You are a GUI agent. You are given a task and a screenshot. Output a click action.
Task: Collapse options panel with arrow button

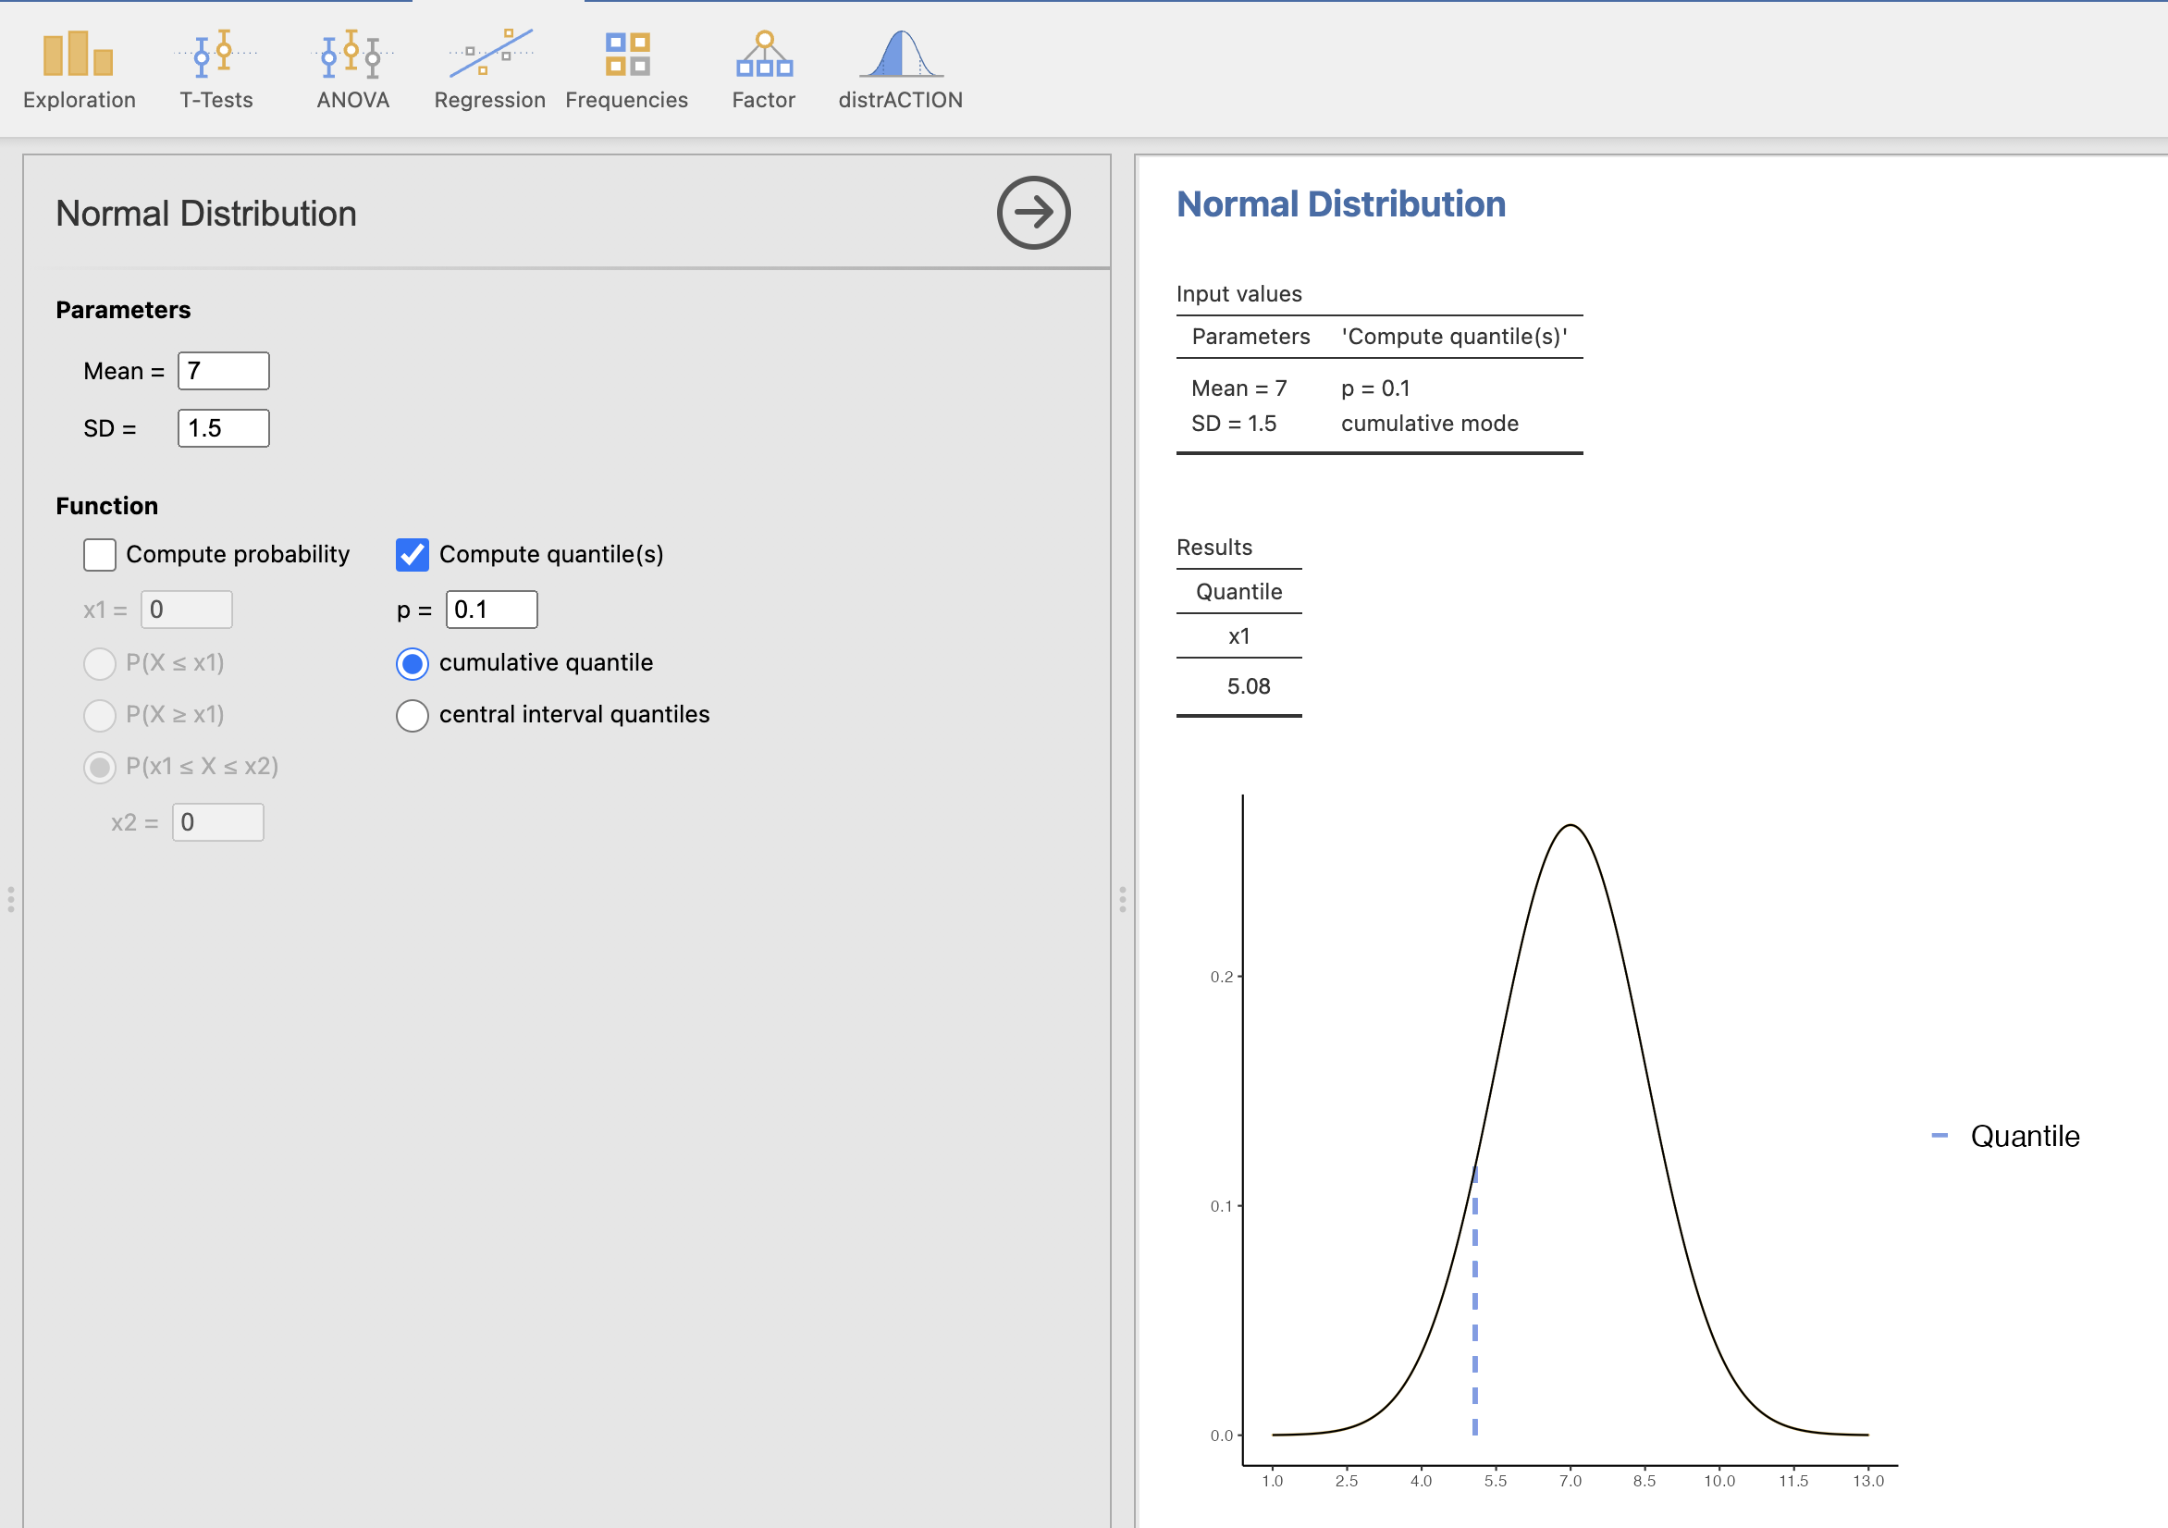1034,213
